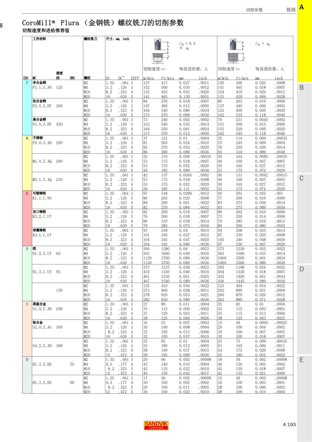Screen dimensions: 312x442
Task: Open section tab B
Action: pyautogui.click(x=304, y=128)
